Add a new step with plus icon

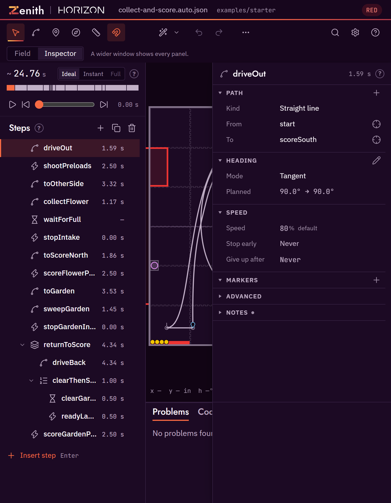[101, 128]
